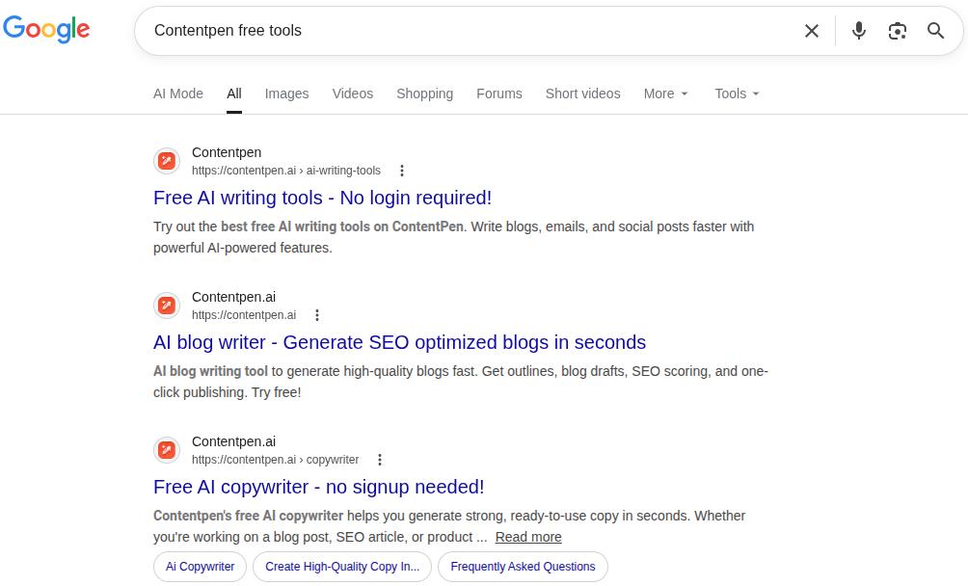Select the Shopping tab
This screenshot has width=968, height=586.
(x=424, y=93)
